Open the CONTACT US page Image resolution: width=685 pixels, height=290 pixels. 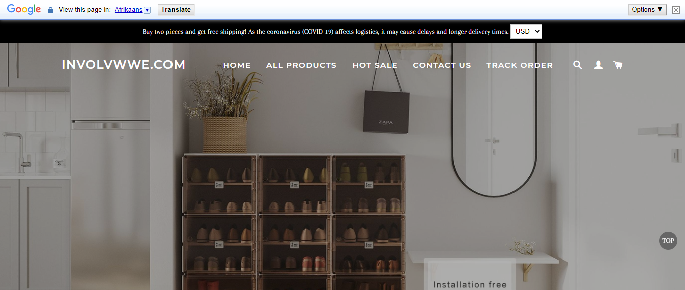click(x=442, y=65)
